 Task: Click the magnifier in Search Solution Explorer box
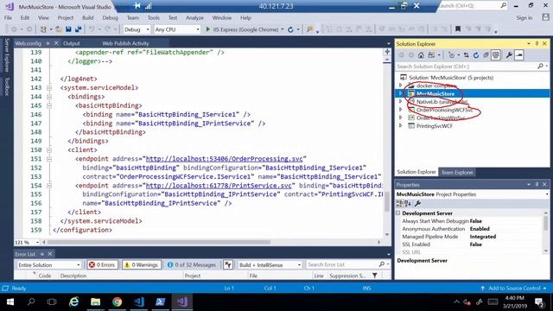(x=540, y=66)
